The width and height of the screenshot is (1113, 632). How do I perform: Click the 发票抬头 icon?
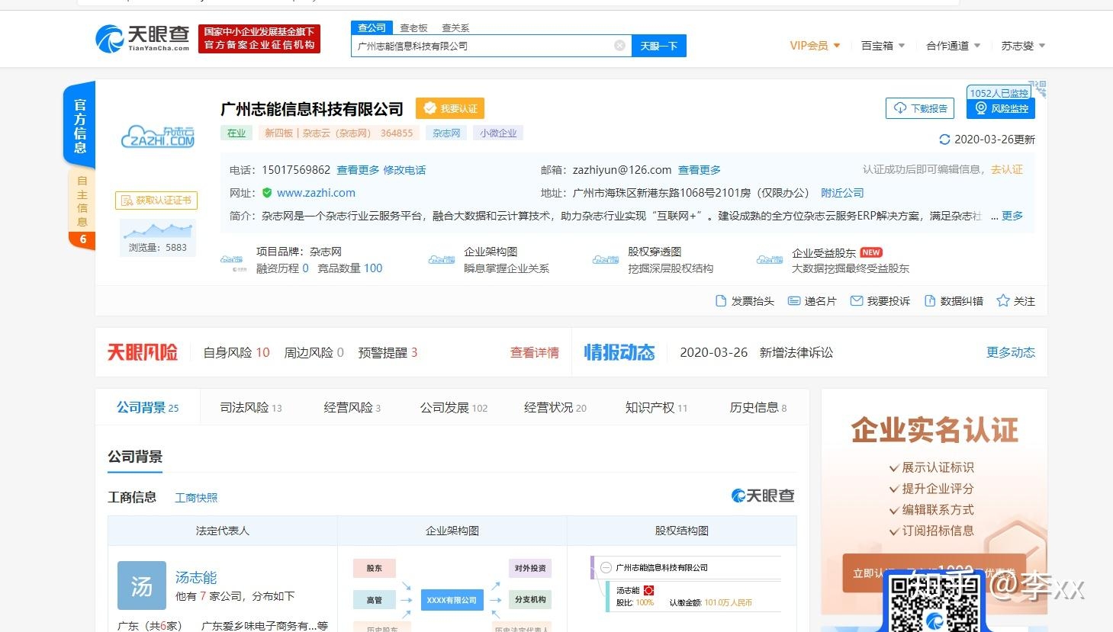coord(721,301)
